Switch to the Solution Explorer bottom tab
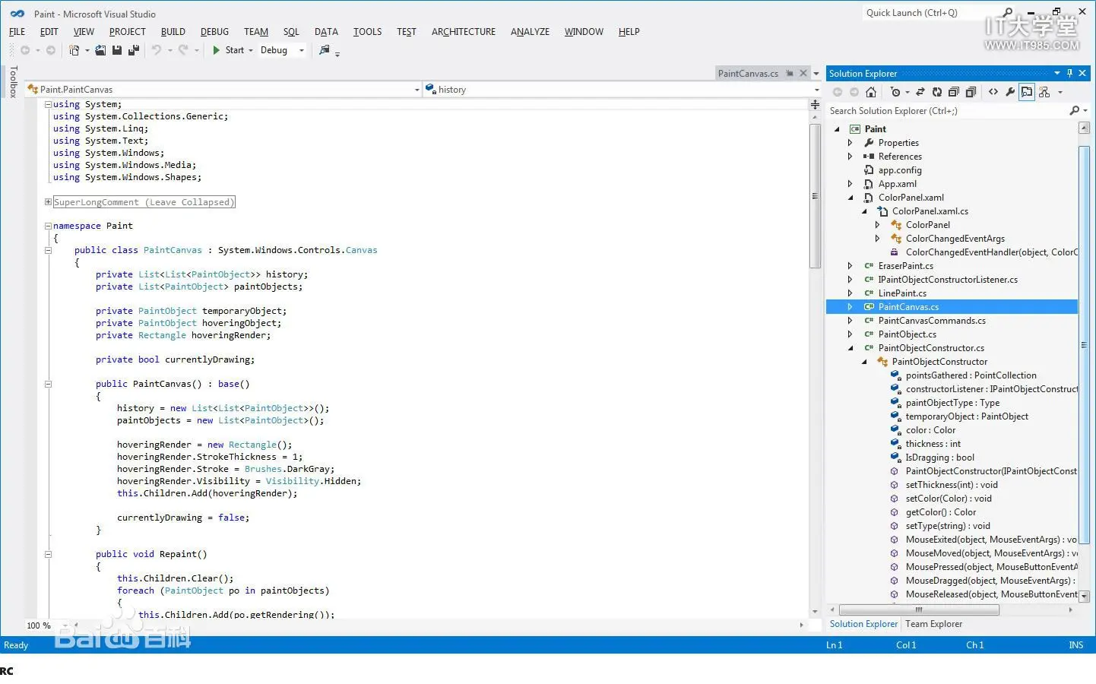 click(x=863, y=624)
